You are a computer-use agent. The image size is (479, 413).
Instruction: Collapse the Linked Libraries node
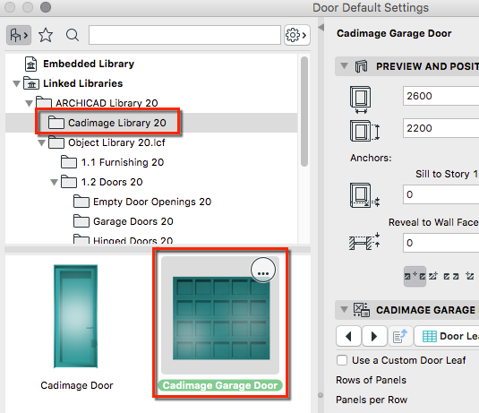pos(16,83)
